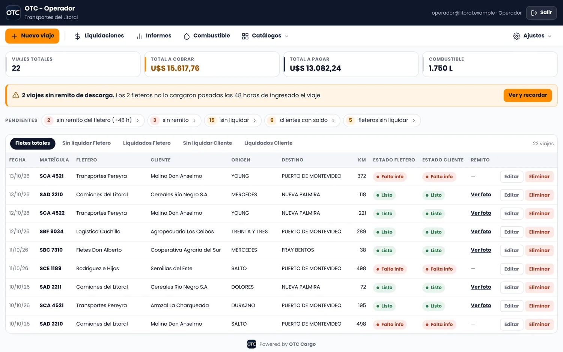Click the OTC logo in the header

click(x=13, y=13)
